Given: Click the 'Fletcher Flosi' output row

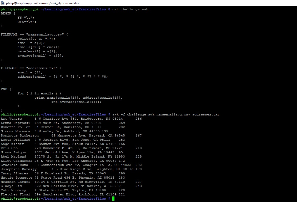Looking at the screenshot, I should click(x=63, y=194).
